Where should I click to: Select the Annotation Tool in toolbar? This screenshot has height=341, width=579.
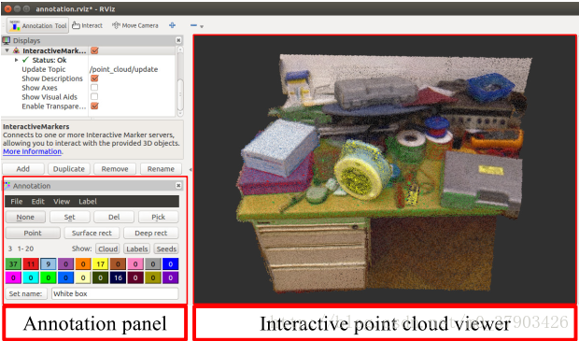click(37, 25)
